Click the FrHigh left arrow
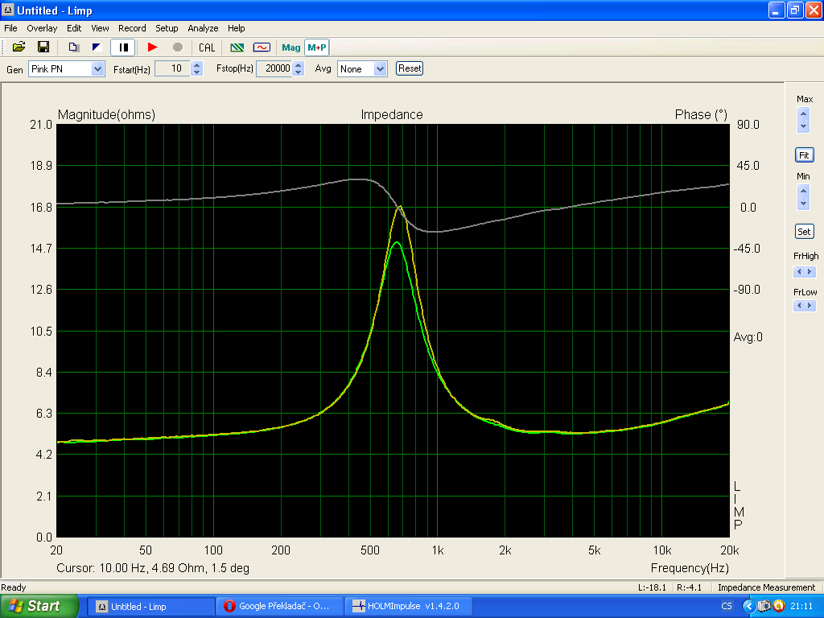 tap(799, 272)
